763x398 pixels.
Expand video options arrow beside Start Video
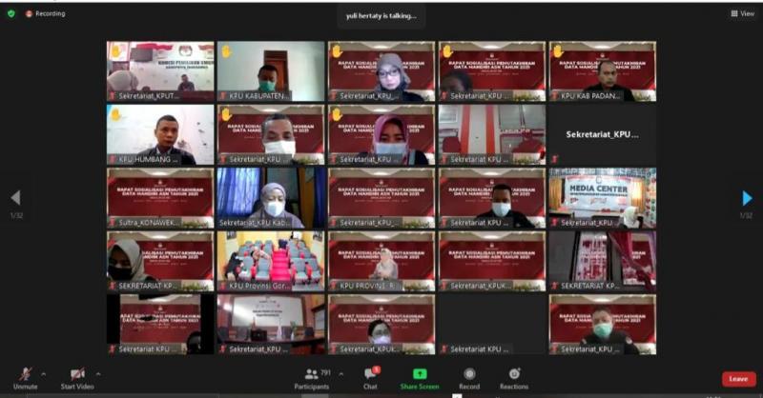[97, 374]
